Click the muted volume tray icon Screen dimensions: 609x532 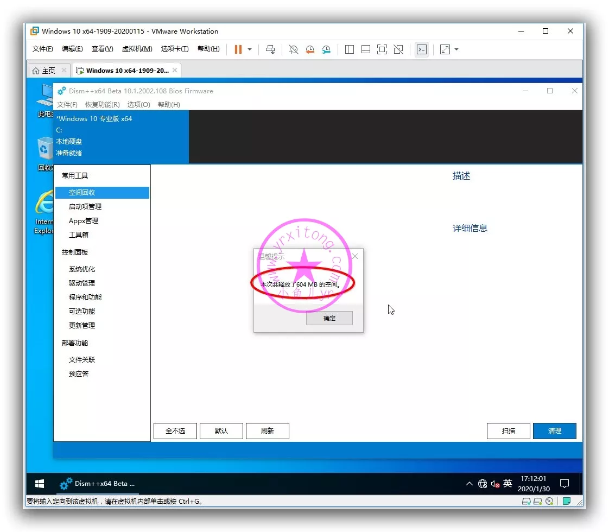(495, 484)
